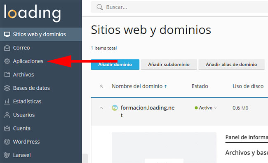This screenshot has height=163, width=268.
Task: Click the stacked layers icon beside Bases de datos
Action: click(x=7, y=88)
